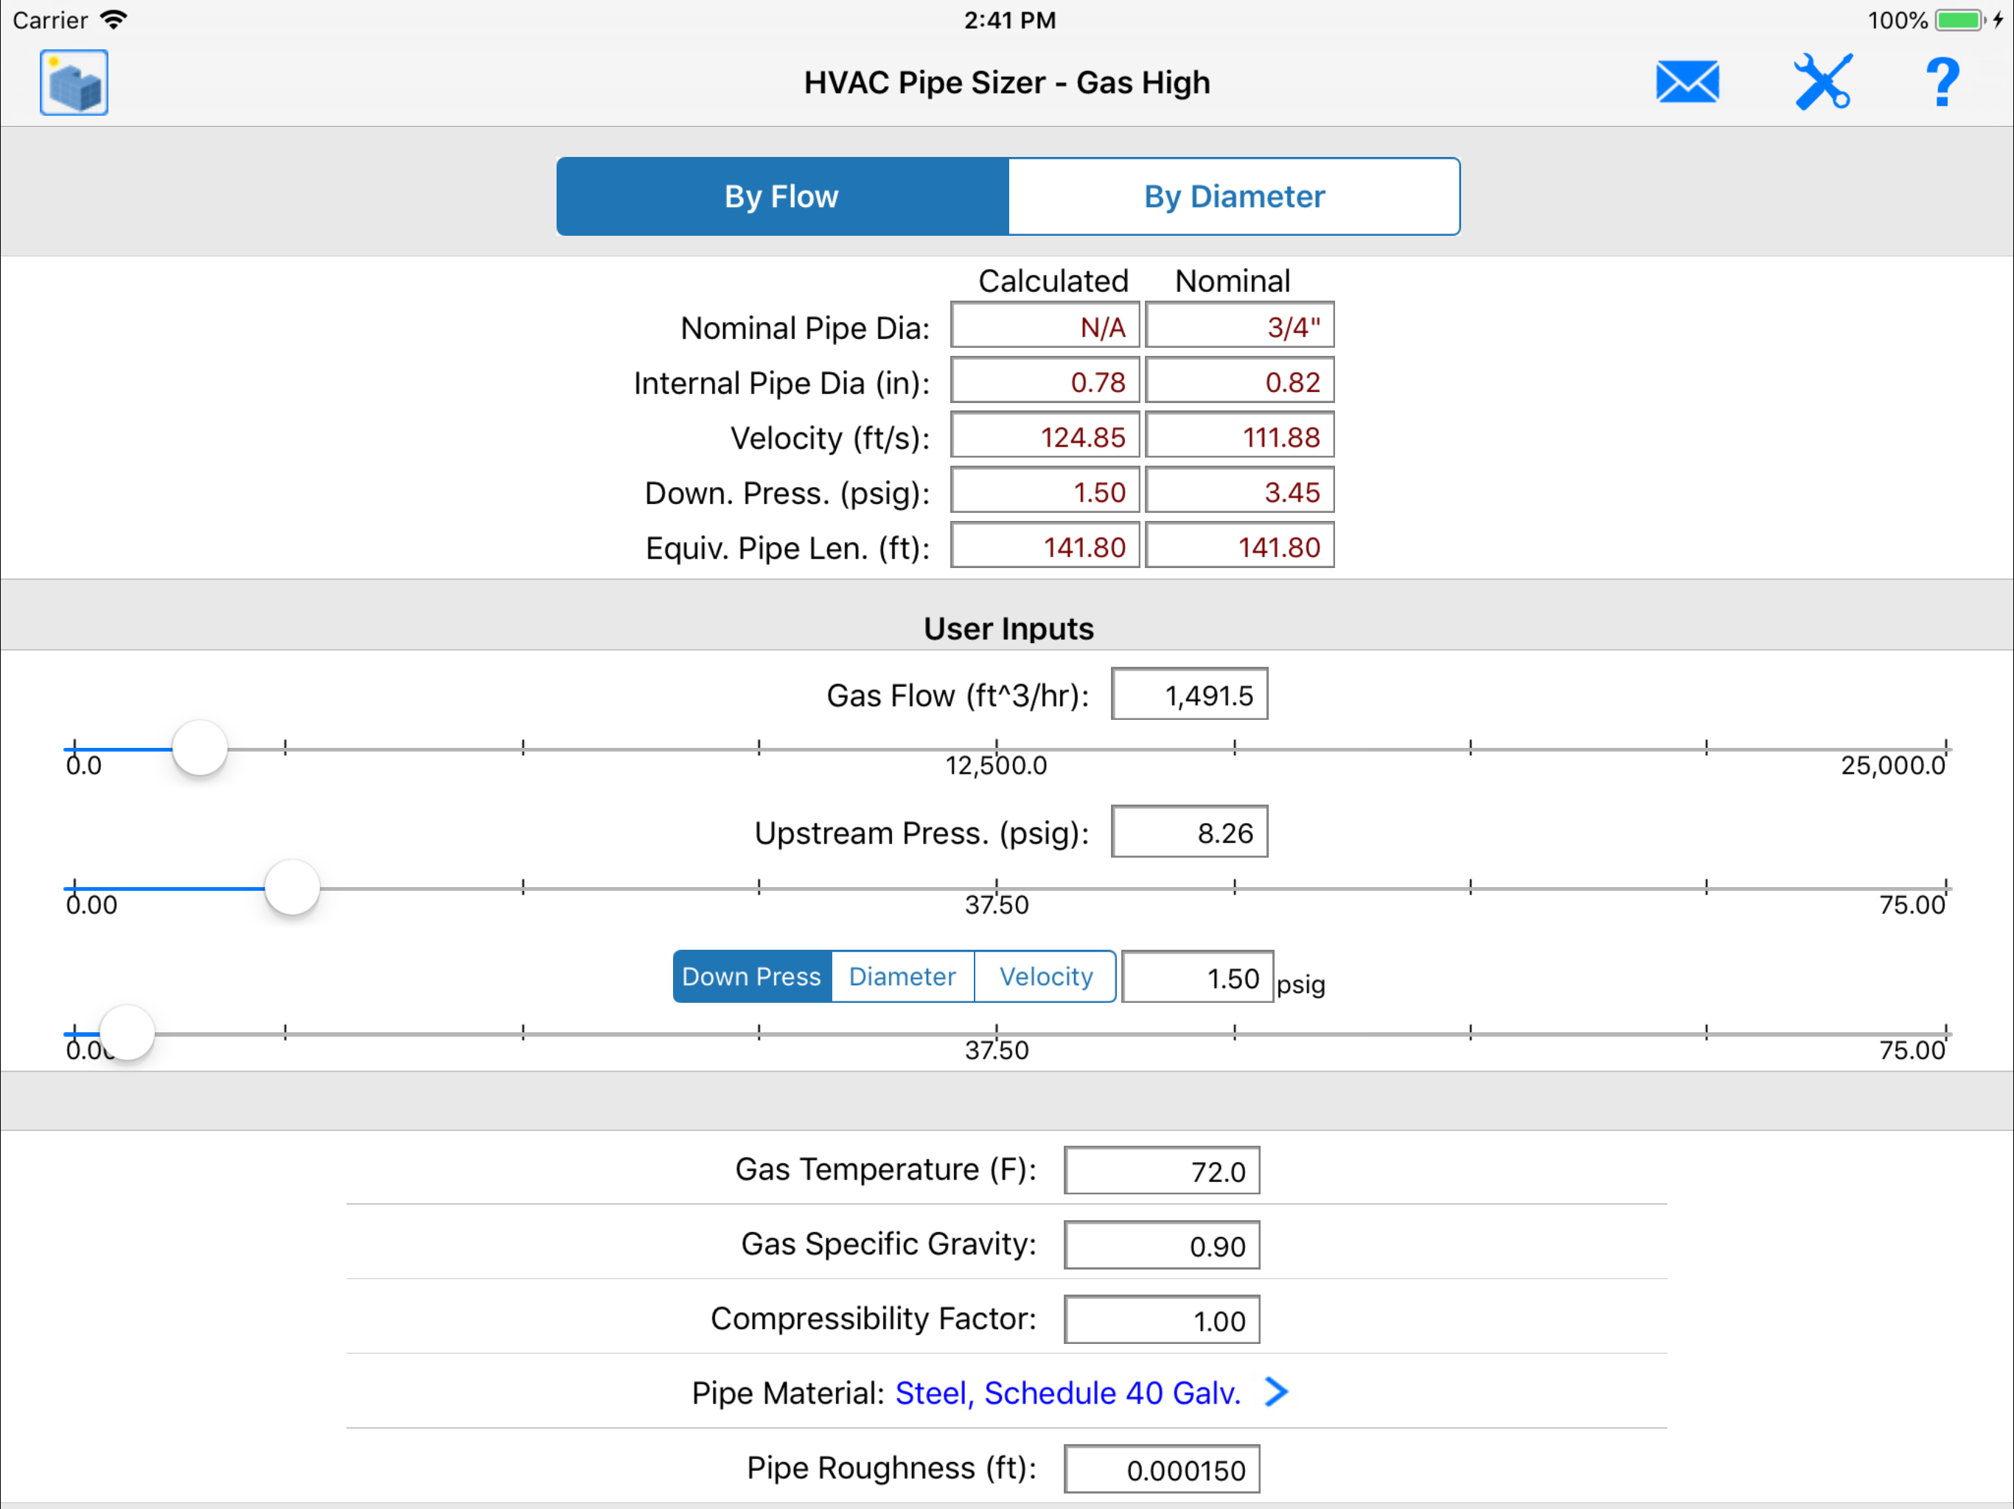Open the wrench and screwdriver settings icon
The height and width of the screenshot is (1509, 2014).
tap(1822, 83)
